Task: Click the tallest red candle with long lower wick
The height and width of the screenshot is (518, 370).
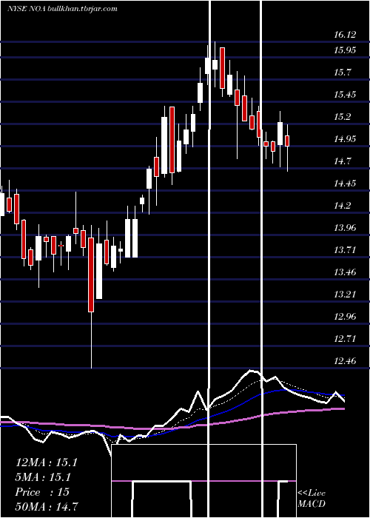Action: [91, 275]
